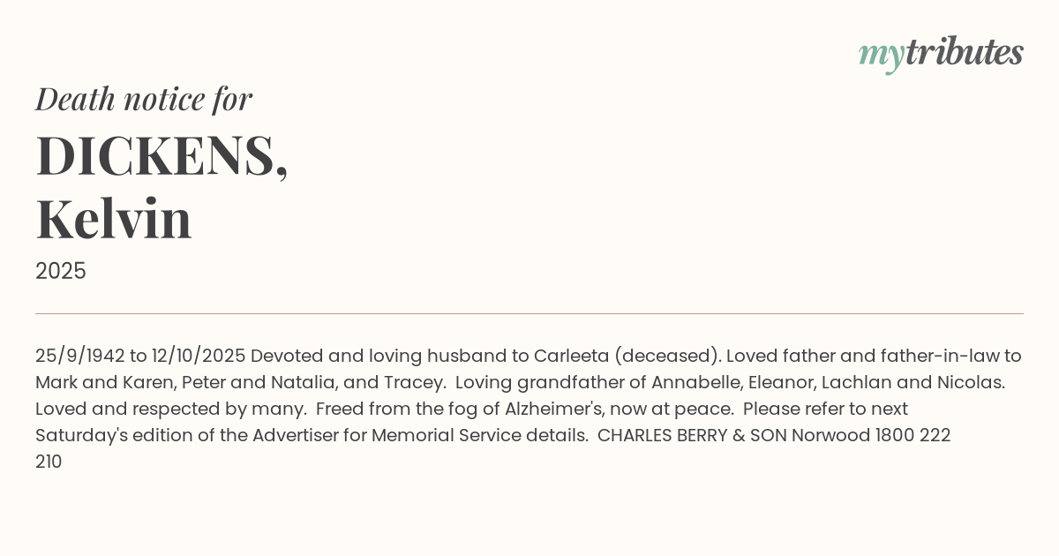Viewport: 1059px width, 556px height.
Task: Click the horizontal divider line
Action: (x=529, y=313)
